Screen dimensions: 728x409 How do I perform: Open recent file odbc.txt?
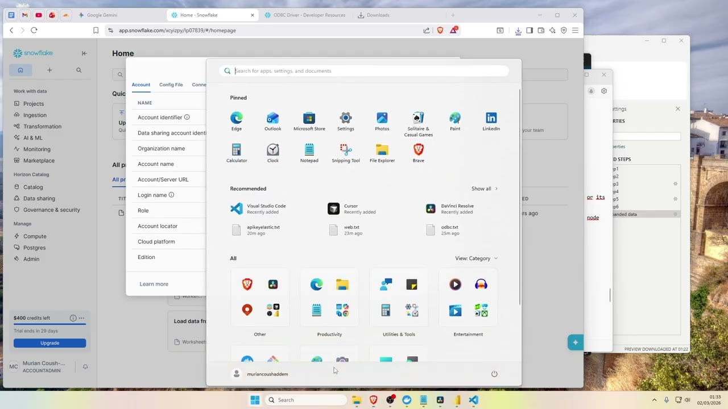[442, 230]
